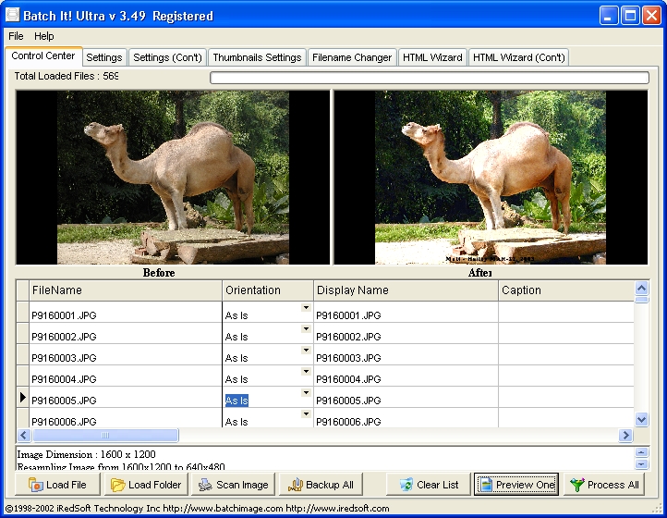
Task: Switch to the HTML Wizard tab
Action: click(x=432, y=57)
